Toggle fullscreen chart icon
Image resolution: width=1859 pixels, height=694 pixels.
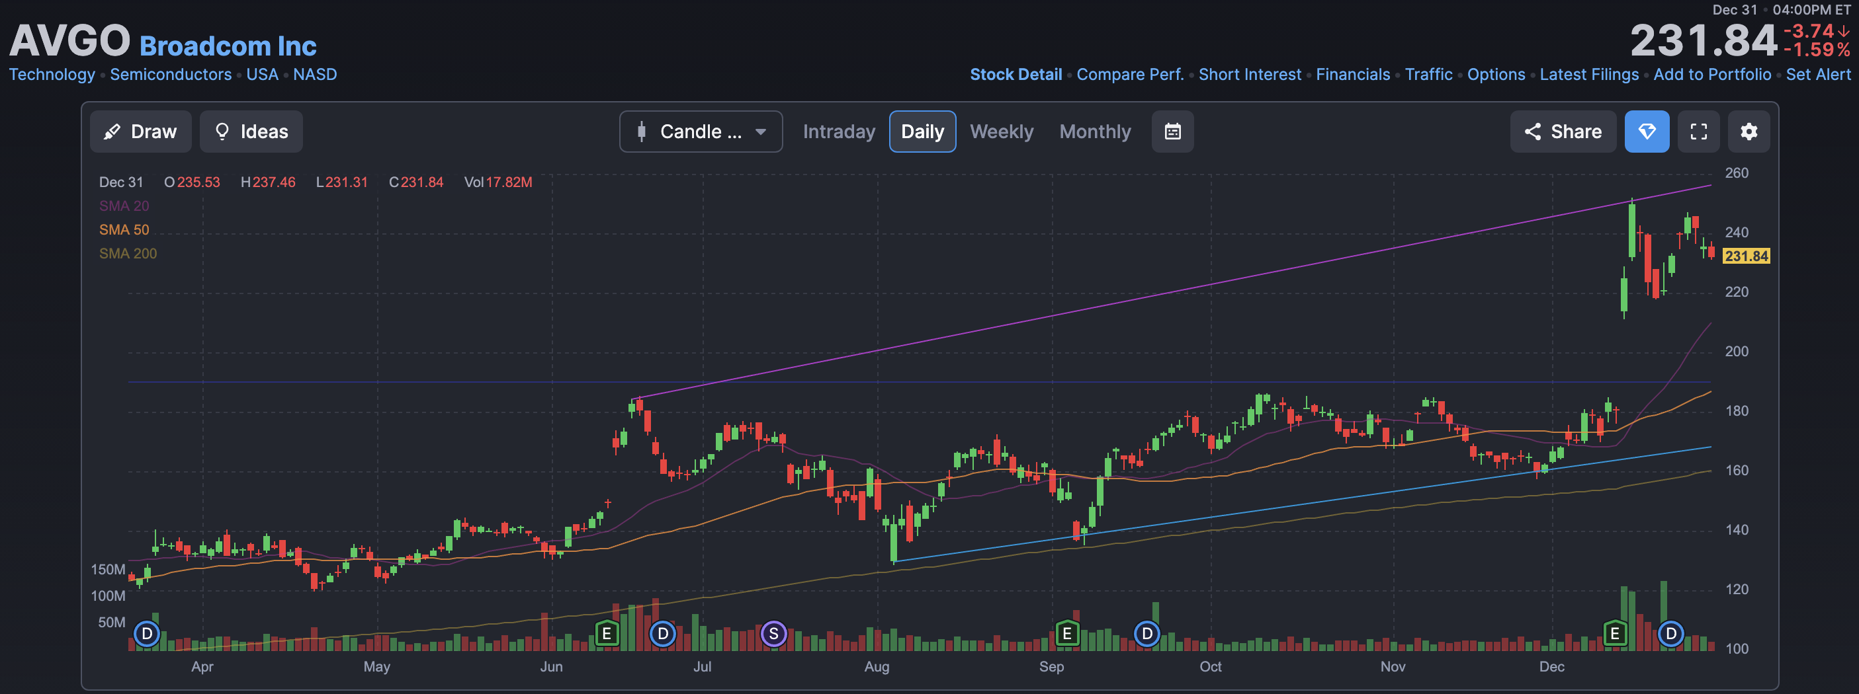click(1699, 131)
